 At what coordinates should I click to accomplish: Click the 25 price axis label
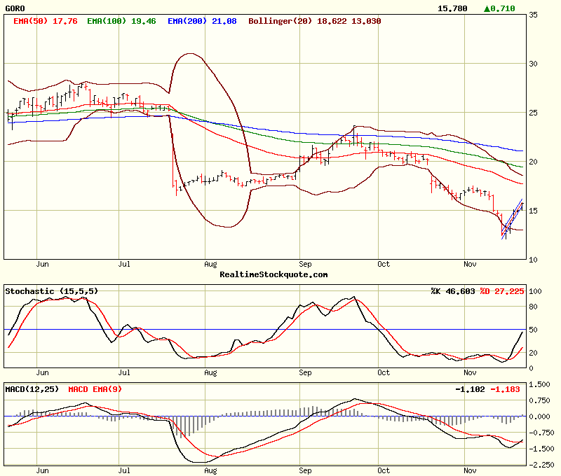pyautogui.click(x=533, y=113)
